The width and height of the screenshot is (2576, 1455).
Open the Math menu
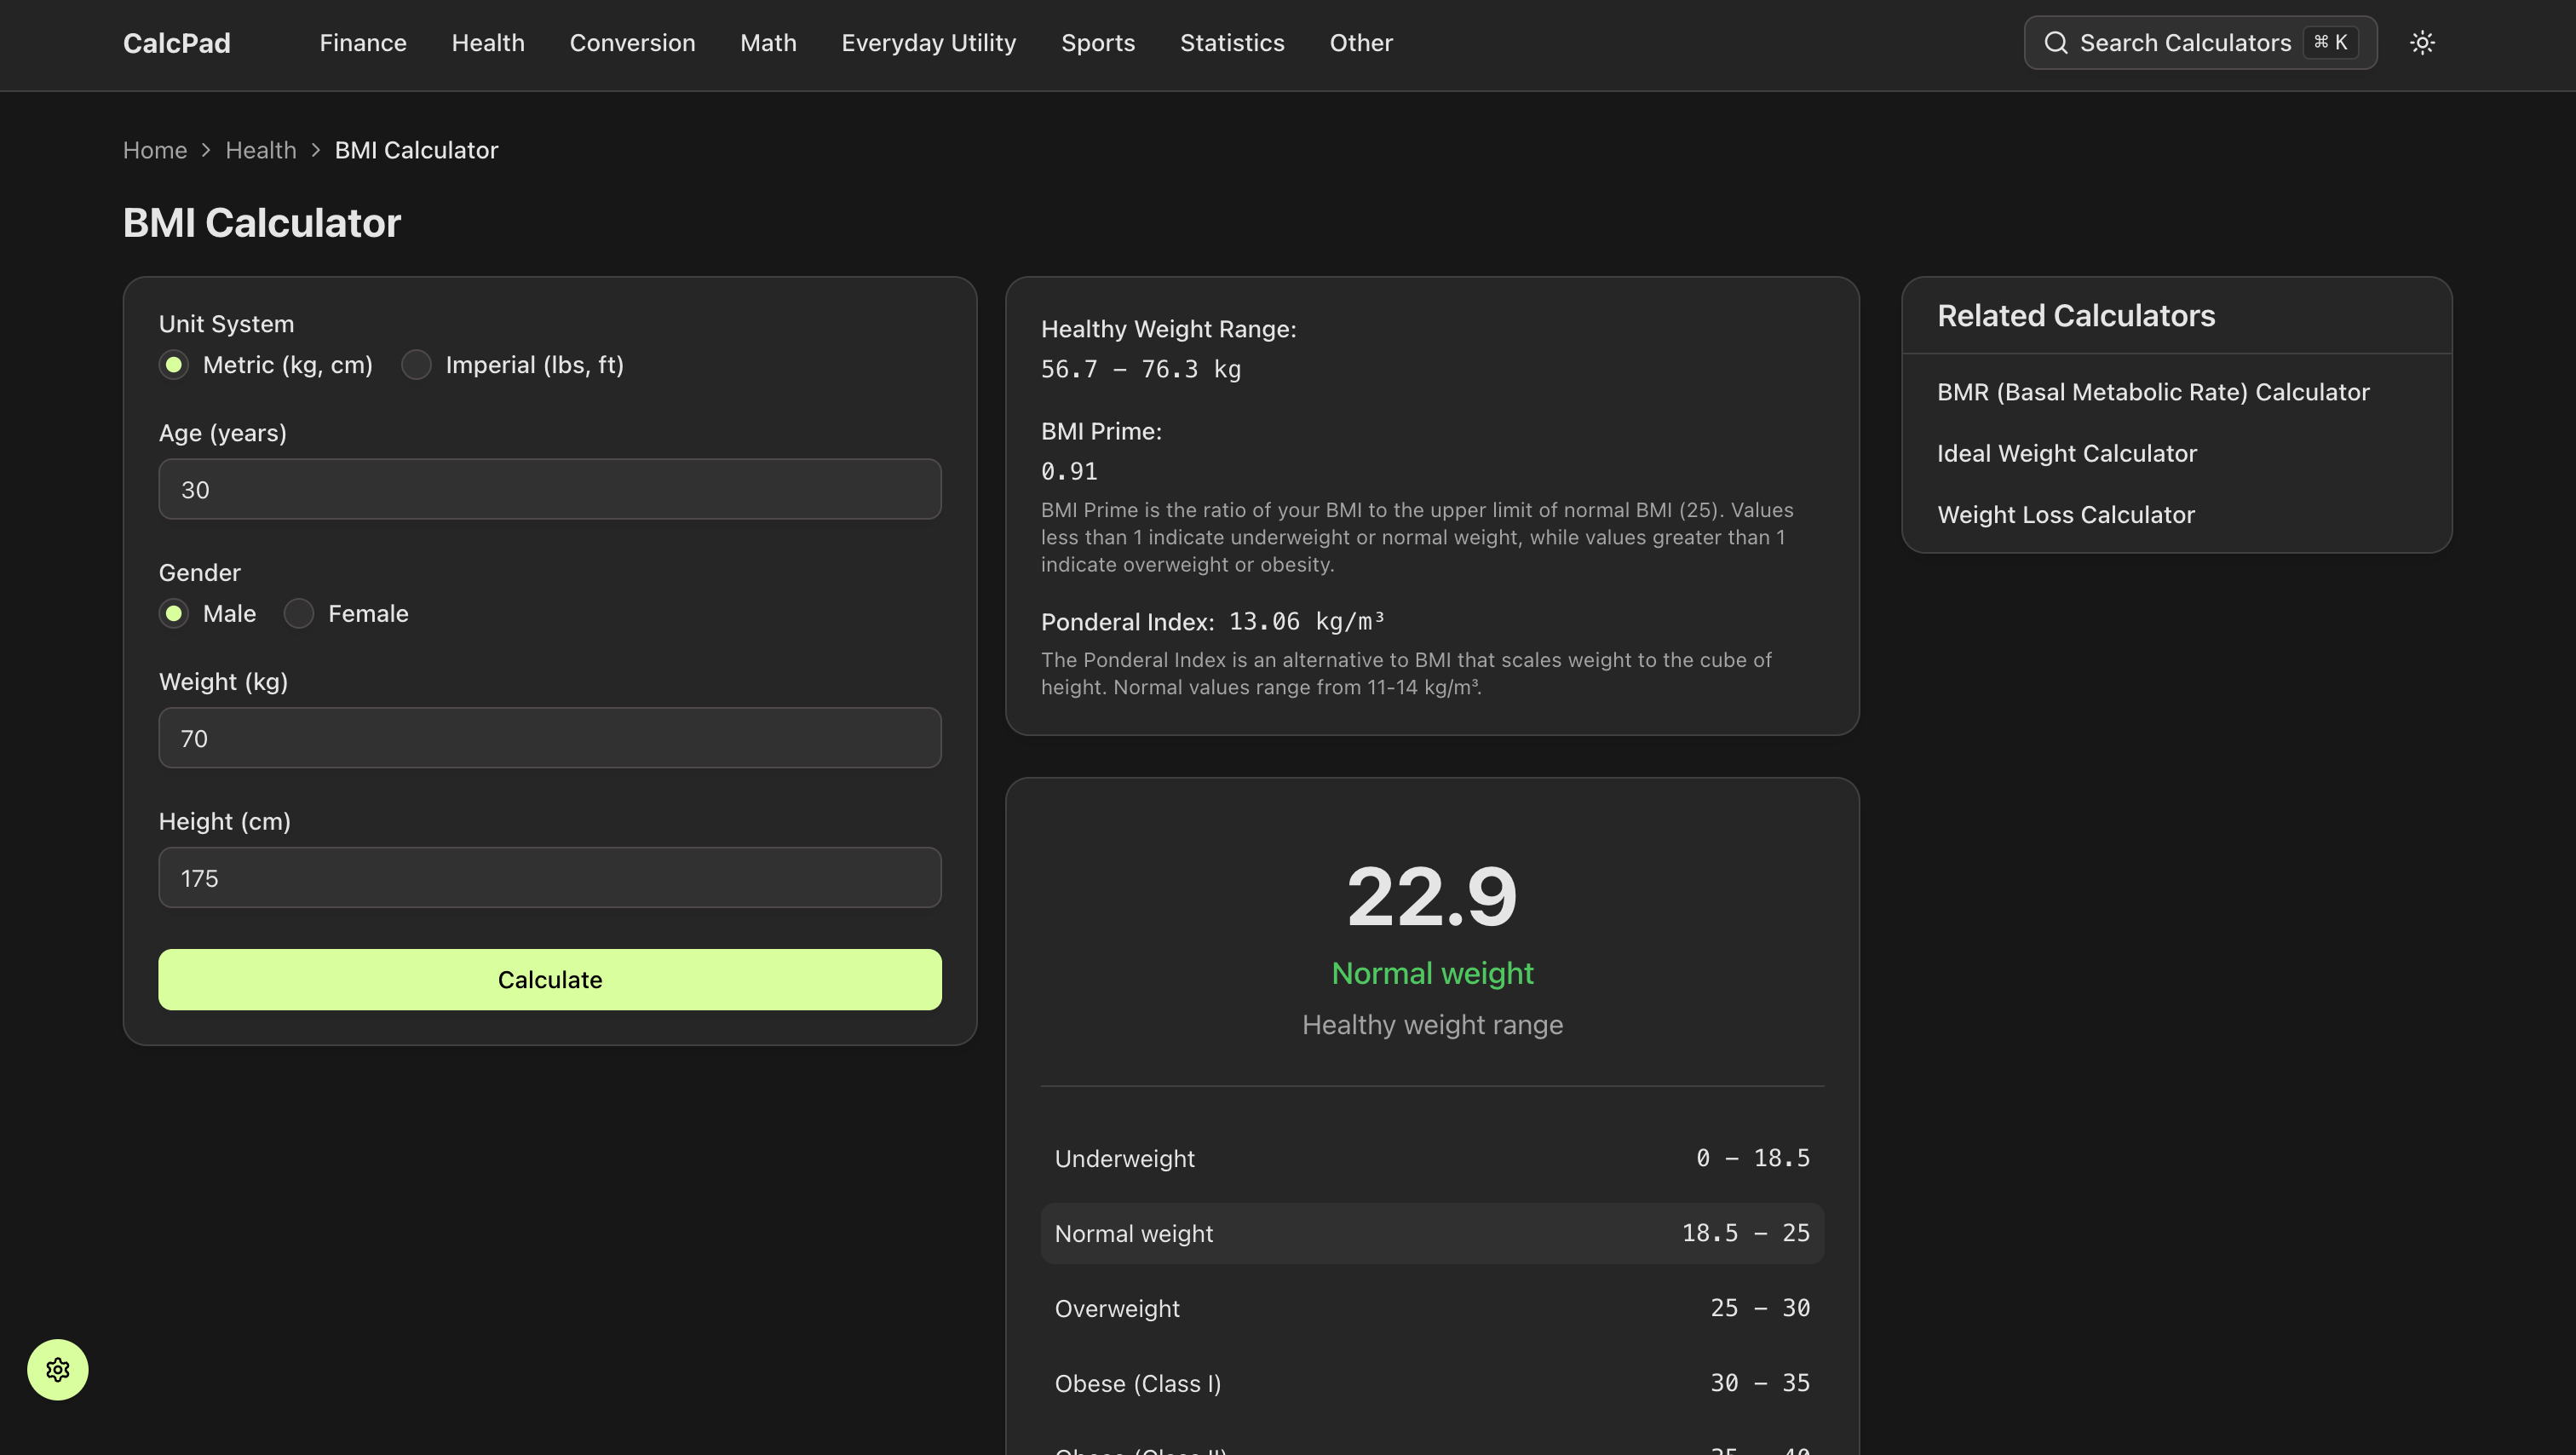click(x=768, y=43)
